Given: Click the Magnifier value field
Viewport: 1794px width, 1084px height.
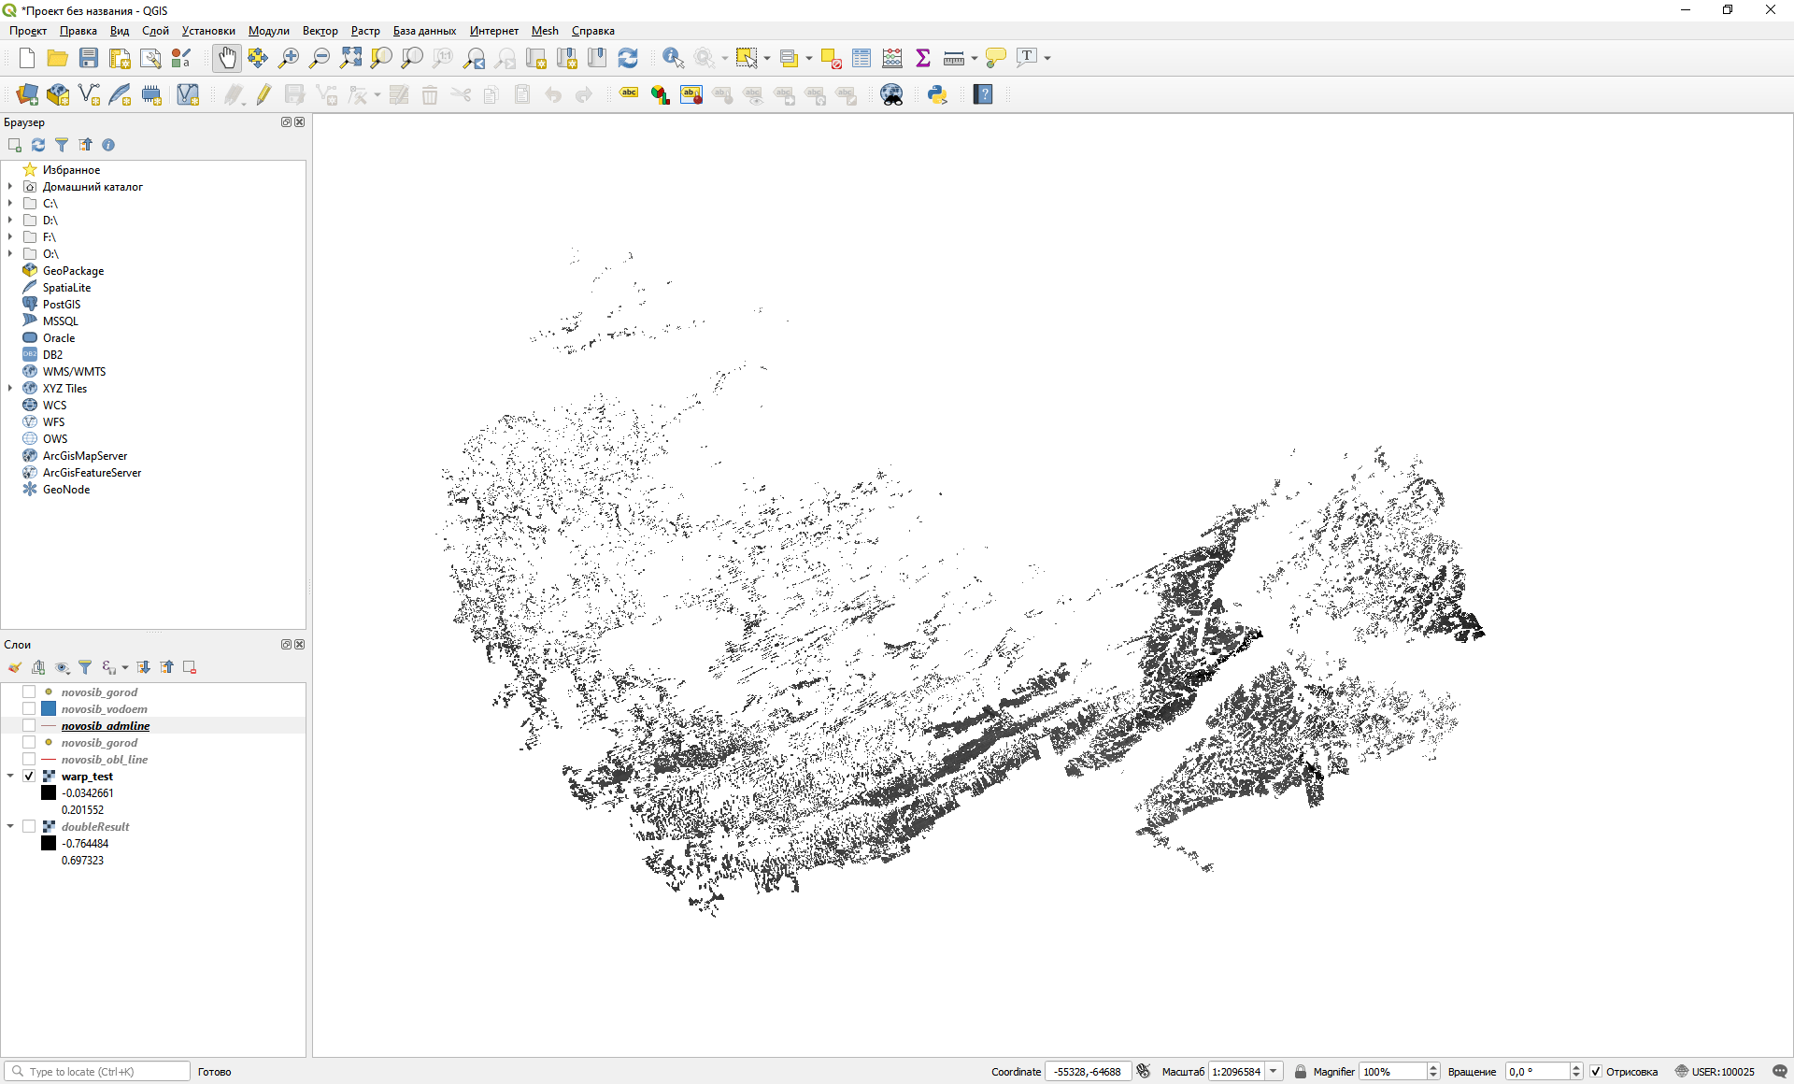Looking at the screenshot, I should click(1392, 1072).
